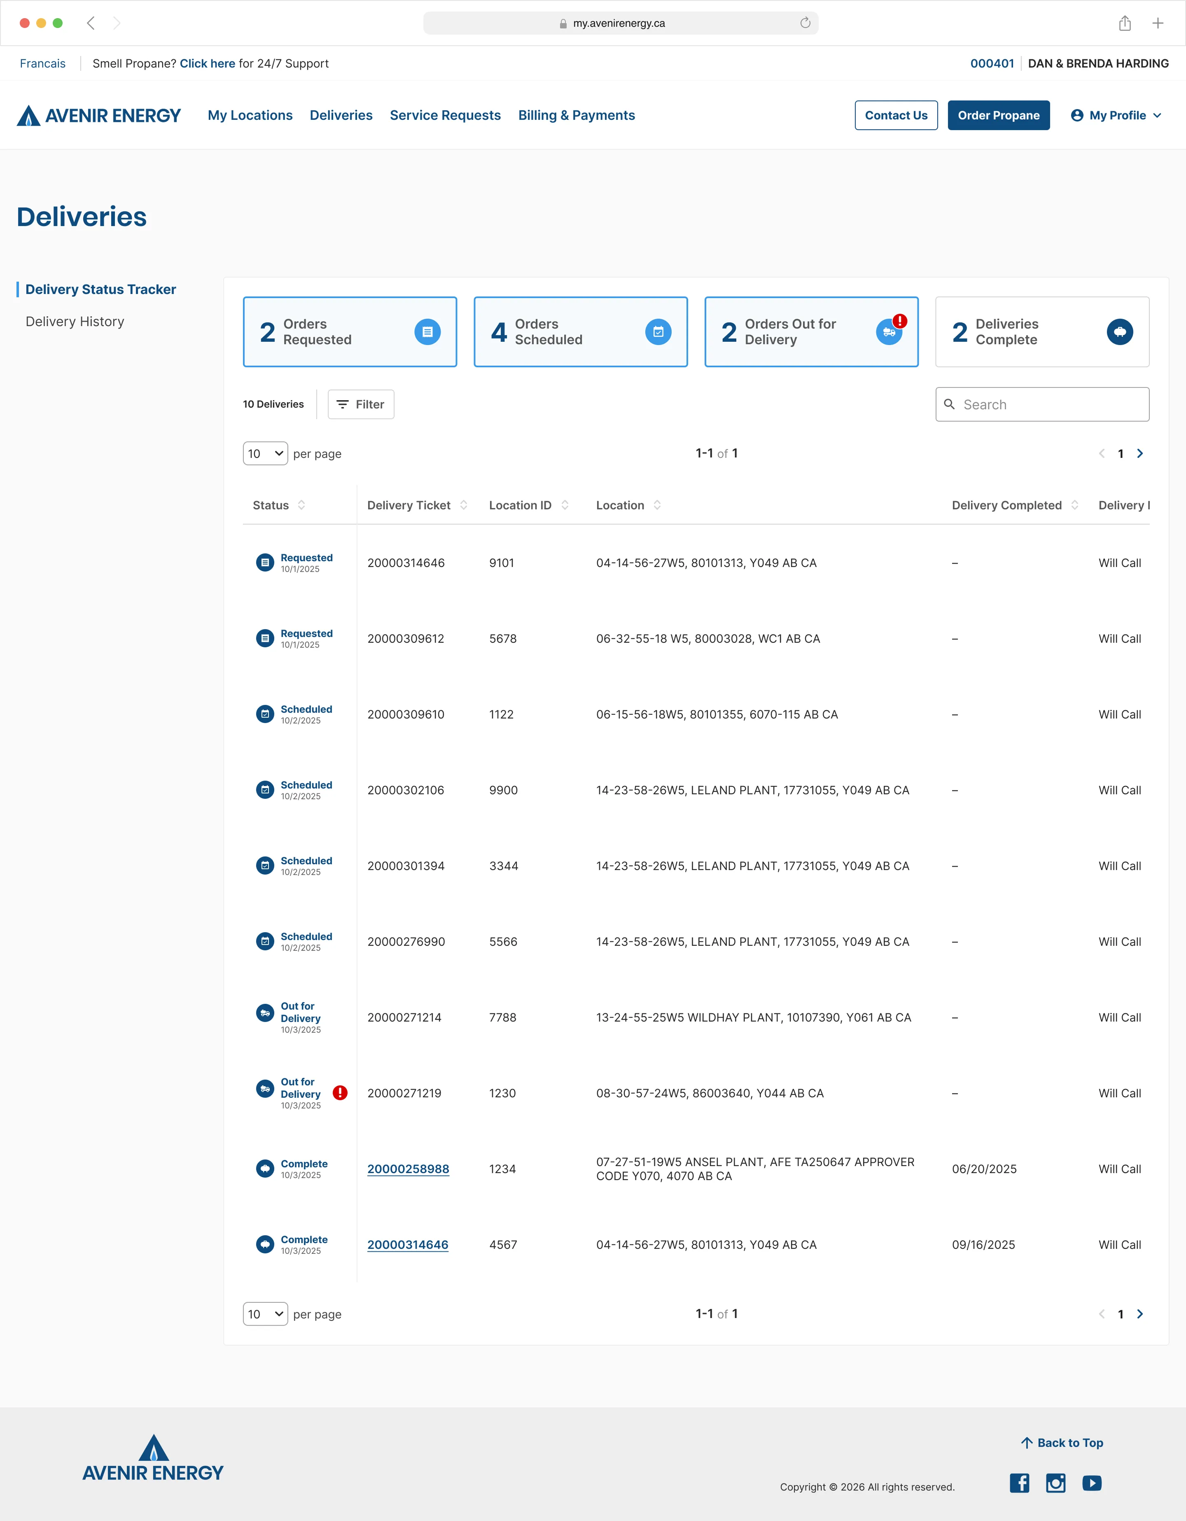Click the browser address bar
Image resolution: width=1186 pixels, height=1521 pixels.
(x=621, y=23)
